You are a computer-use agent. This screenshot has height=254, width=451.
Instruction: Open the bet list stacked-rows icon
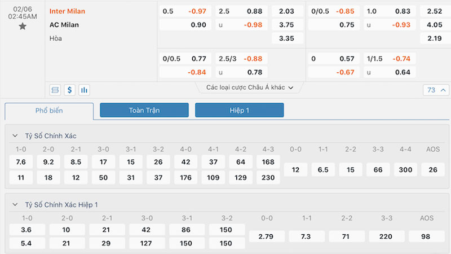tap(55, 90)
